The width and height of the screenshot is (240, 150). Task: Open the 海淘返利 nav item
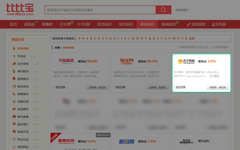click(x=169, y=24)
